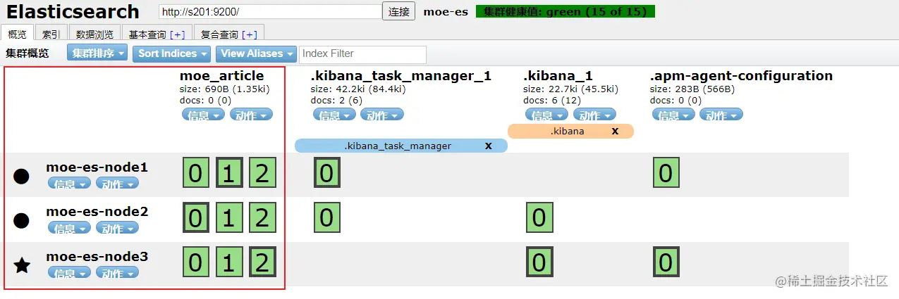Select the moe-es-node2 node name
The image size is (899, 299).
97,211
